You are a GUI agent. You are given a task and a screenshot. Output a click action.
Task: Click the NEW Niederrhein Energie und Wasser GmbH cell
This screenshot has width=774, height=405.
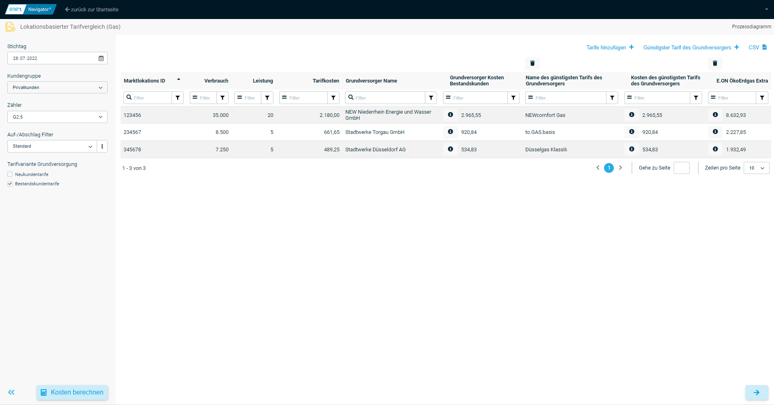[x=388, y=115]
